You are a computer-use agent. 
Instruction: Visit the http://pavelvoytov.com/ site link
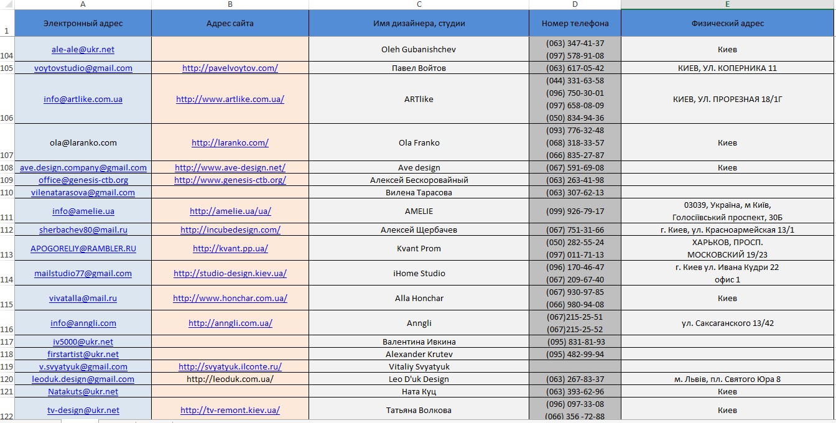pos(230,68)
